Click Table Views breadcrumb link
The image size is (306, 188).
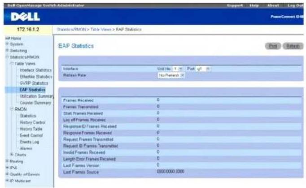[101, 30]
